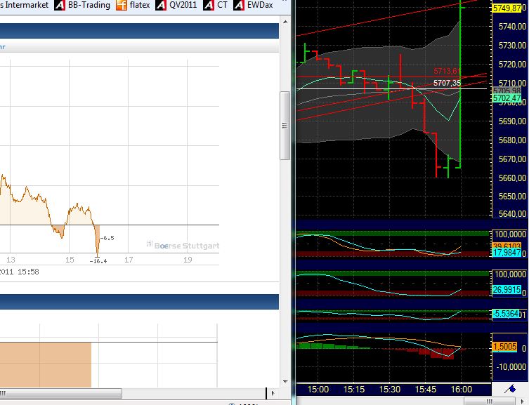The height and width of the screenshot is (405, 529).
Task: Click the EWDax bookmark icon
Action: pyautogui.click(x=239, y=5)
